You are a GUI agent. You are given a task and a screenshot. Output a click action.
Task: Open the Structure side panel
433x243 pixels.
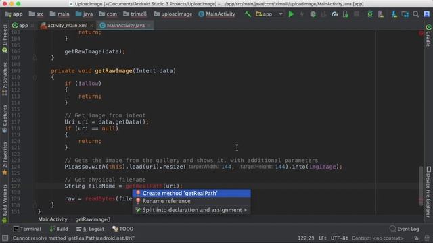click(5, 79)
